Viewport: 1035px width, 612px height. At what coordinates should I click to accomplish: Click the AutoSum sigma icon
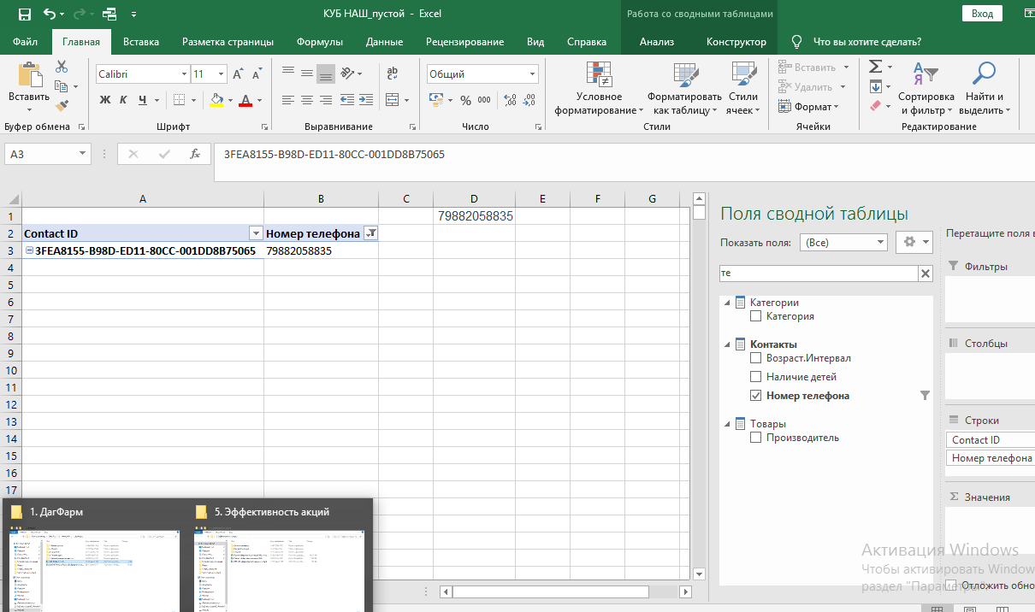coord(875,67)
